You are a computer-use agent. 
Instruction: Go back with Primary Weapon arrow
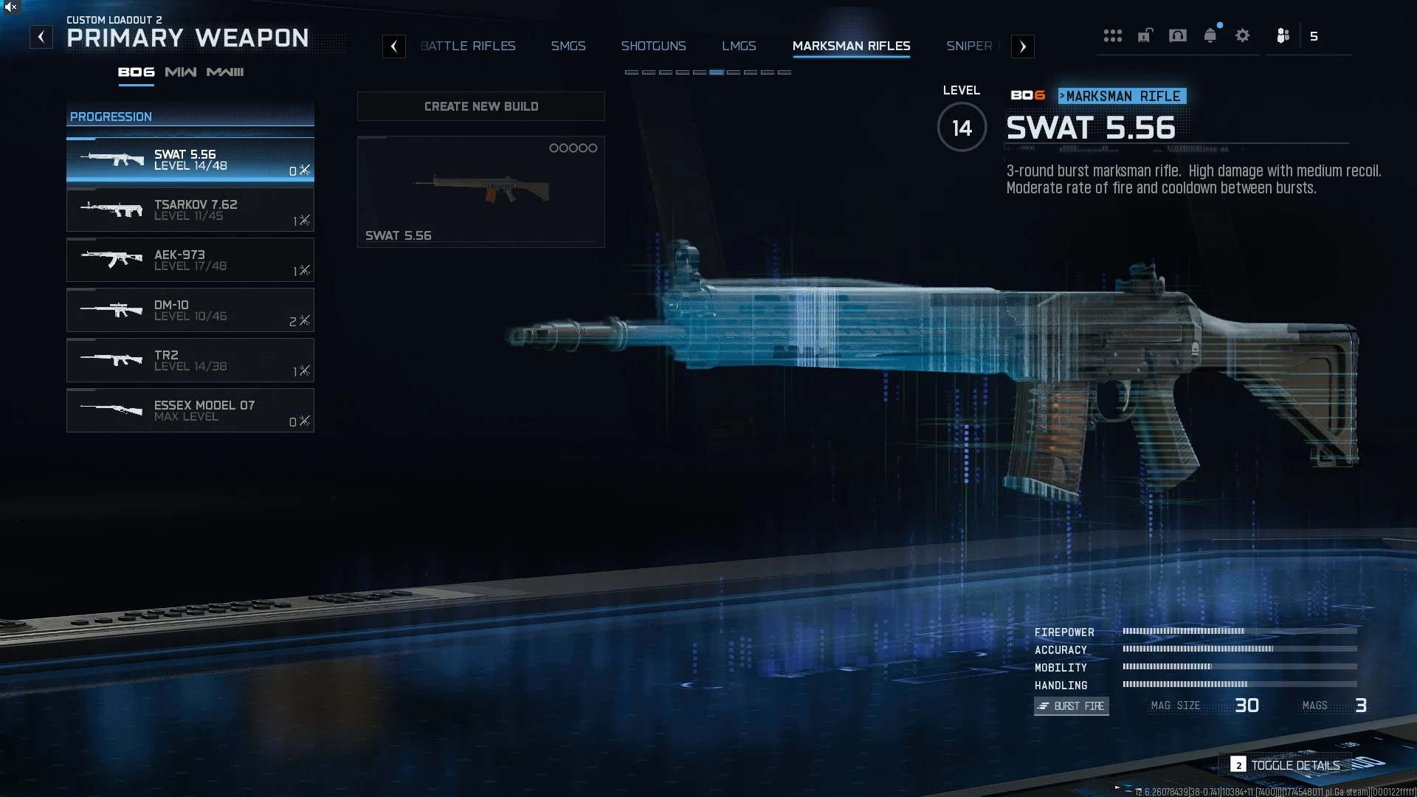41,37
